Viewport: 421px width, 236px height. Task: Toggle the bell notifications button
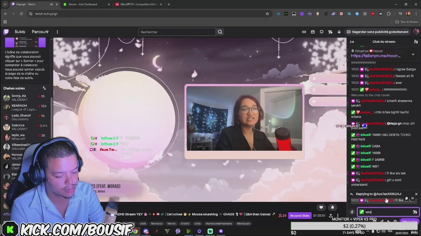(x=332, y=207)
